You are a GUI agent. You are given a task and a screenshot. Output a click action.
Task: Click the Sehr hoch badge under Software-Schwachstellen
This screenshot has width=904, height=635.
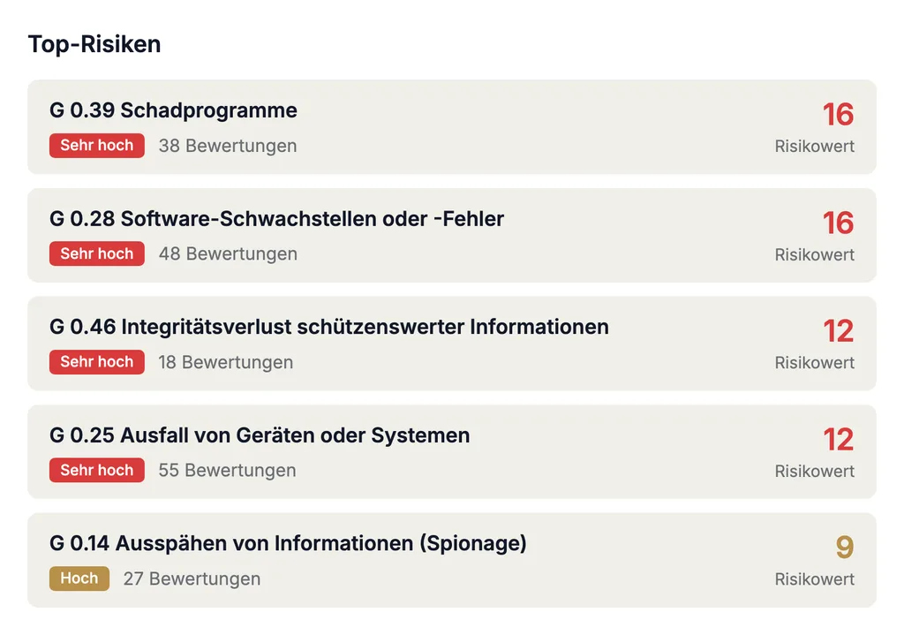coord(97,253)
